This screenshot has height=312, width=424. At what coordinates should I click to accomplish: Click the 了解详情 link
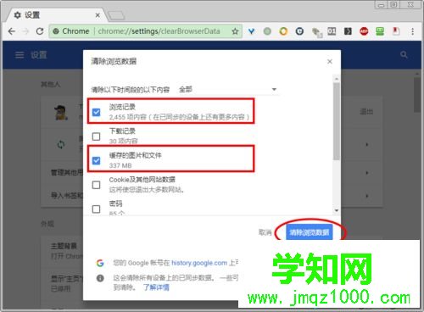[156, 287]
